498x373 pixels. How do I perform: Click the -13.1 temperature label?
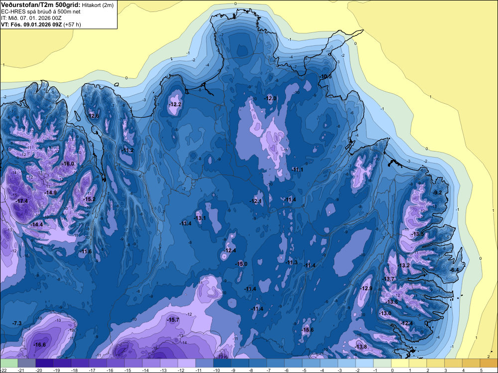point(200,218)
